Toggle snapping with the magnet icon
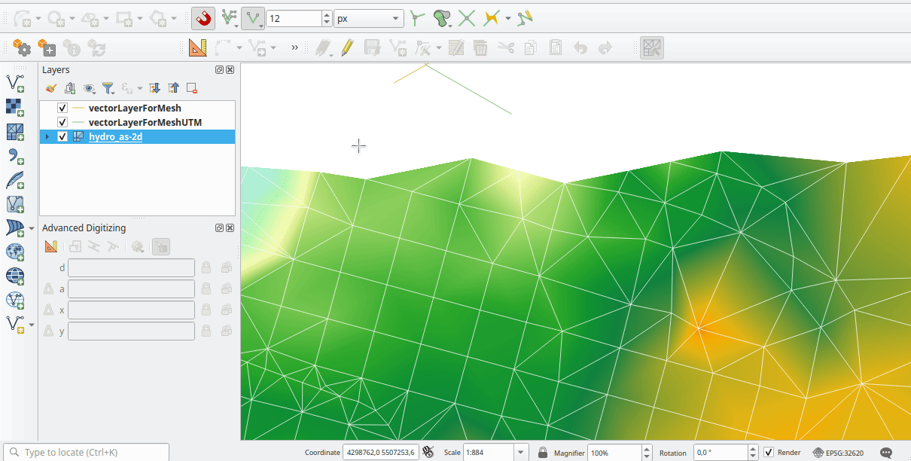 203,18
